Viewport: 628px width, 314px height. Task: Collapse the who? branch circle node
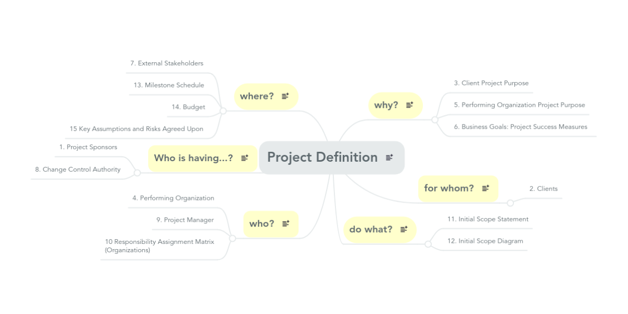point(232,238)
